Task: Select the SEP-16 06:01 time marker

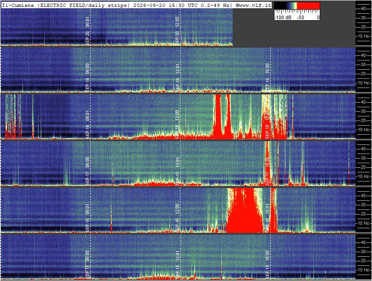Action: [88, 217]
